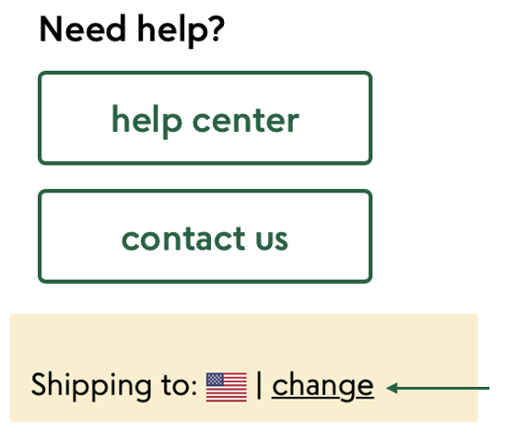Select the underlined change text
Image resolution: width=516 pixels, height=433 pixels.
[x=322, y=387]
